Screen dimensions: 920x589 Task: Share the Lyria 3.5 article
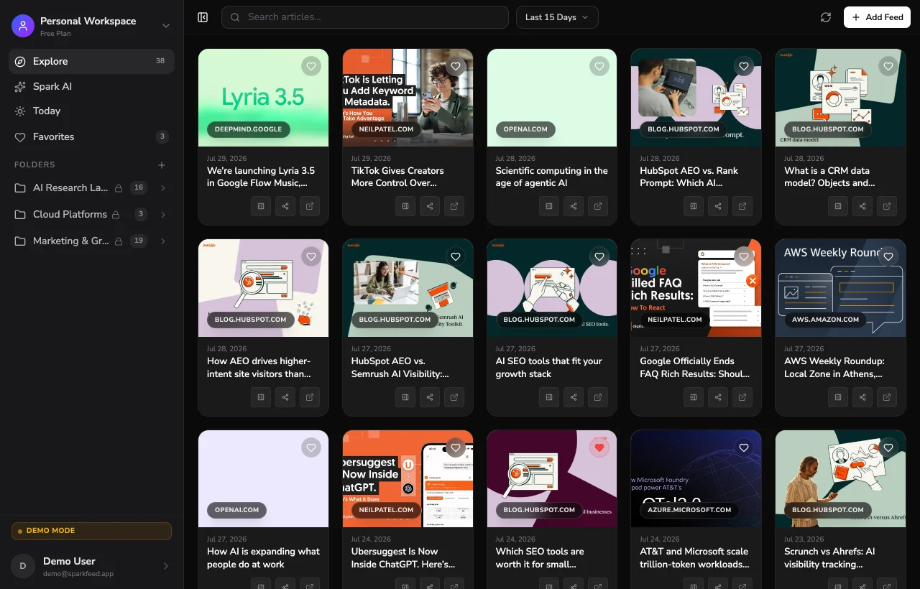tap(285, 206)
